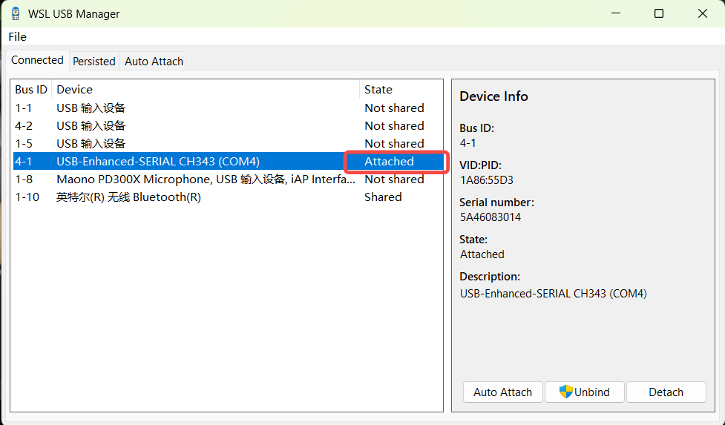Click the VID:PID value 1A86:55D3
This screenshot has width=725, height=425.
pos(486,180)
